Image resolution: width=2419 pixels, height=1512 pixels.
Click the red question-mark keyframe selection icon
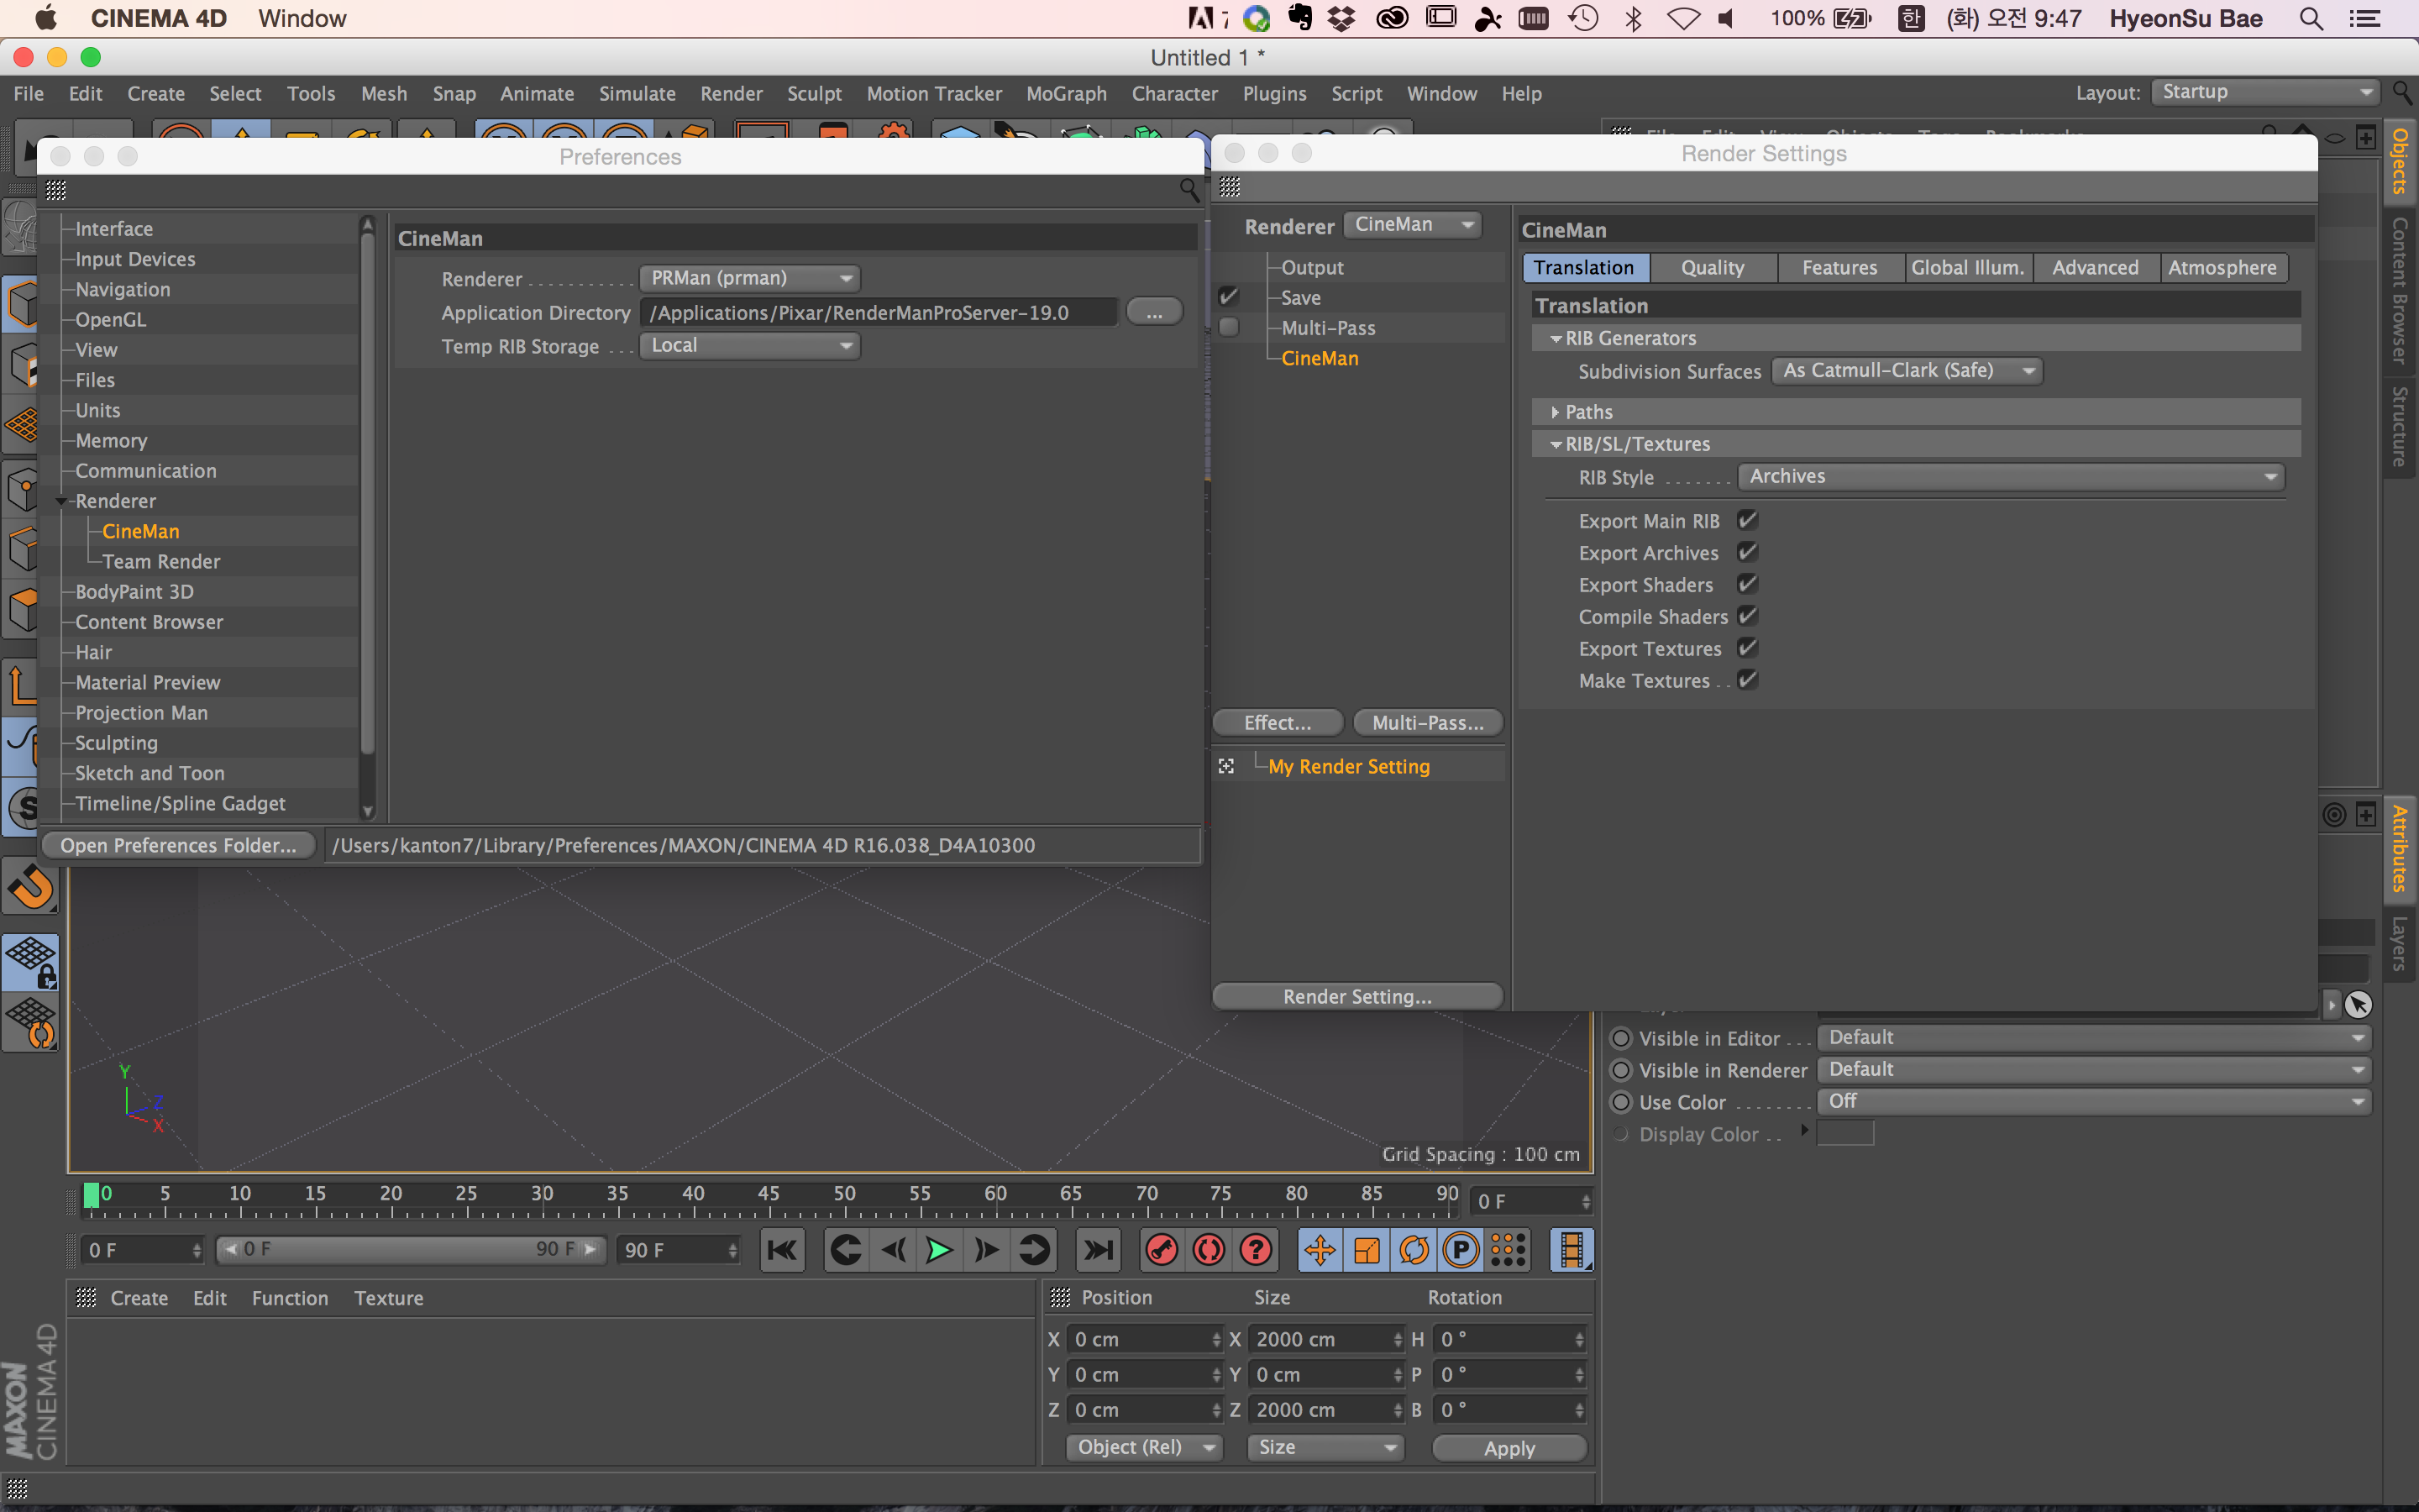click(x=1256, y=1250)
